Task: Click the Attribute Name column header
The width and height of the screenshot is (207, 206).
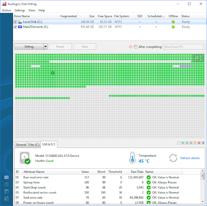Action: pos(48,172)
